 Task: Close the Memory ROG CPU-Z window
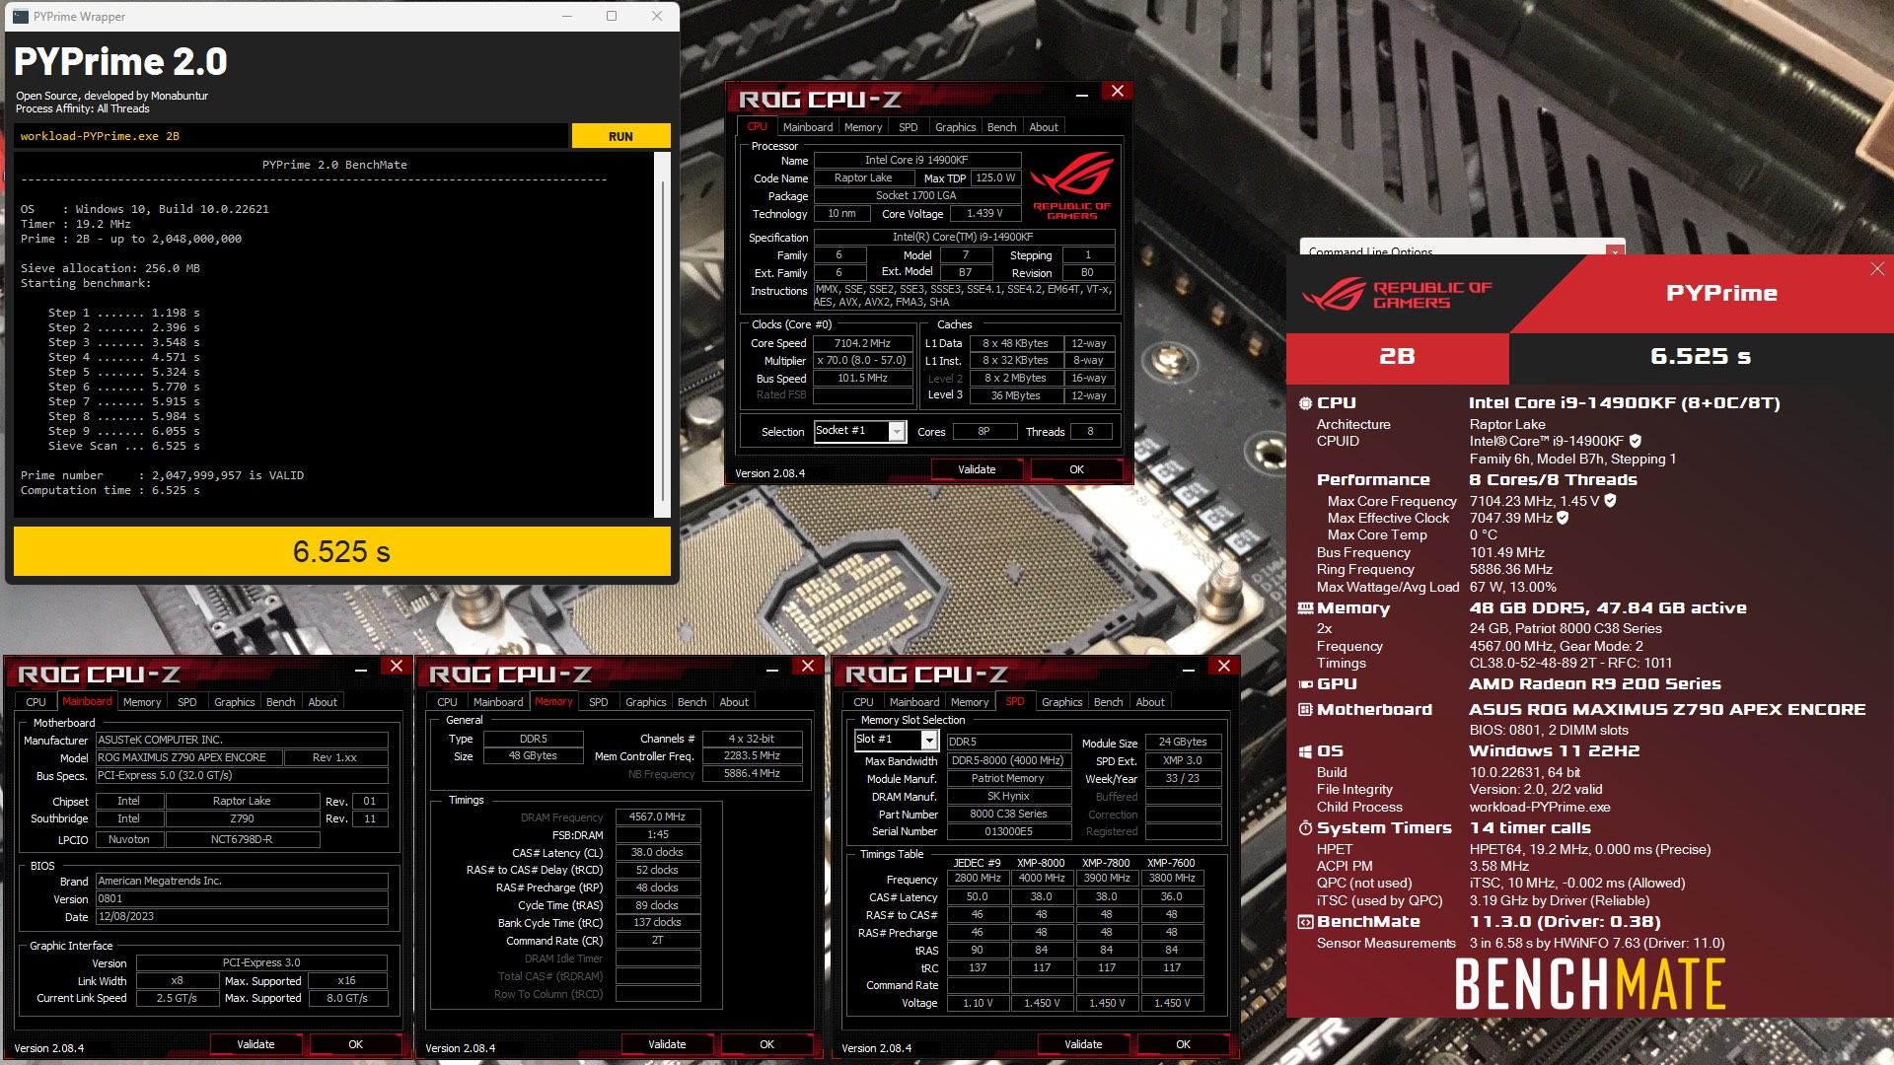[808, 666]
